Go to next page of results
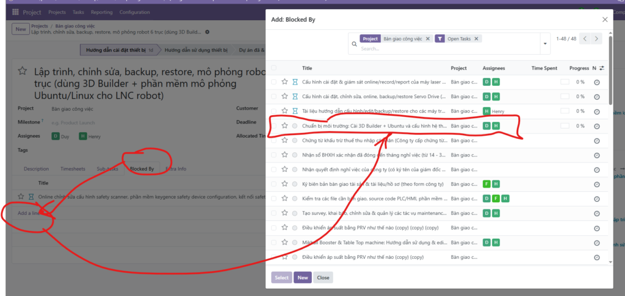This screenshot has height=296, width=625. (x=597, y=39)
